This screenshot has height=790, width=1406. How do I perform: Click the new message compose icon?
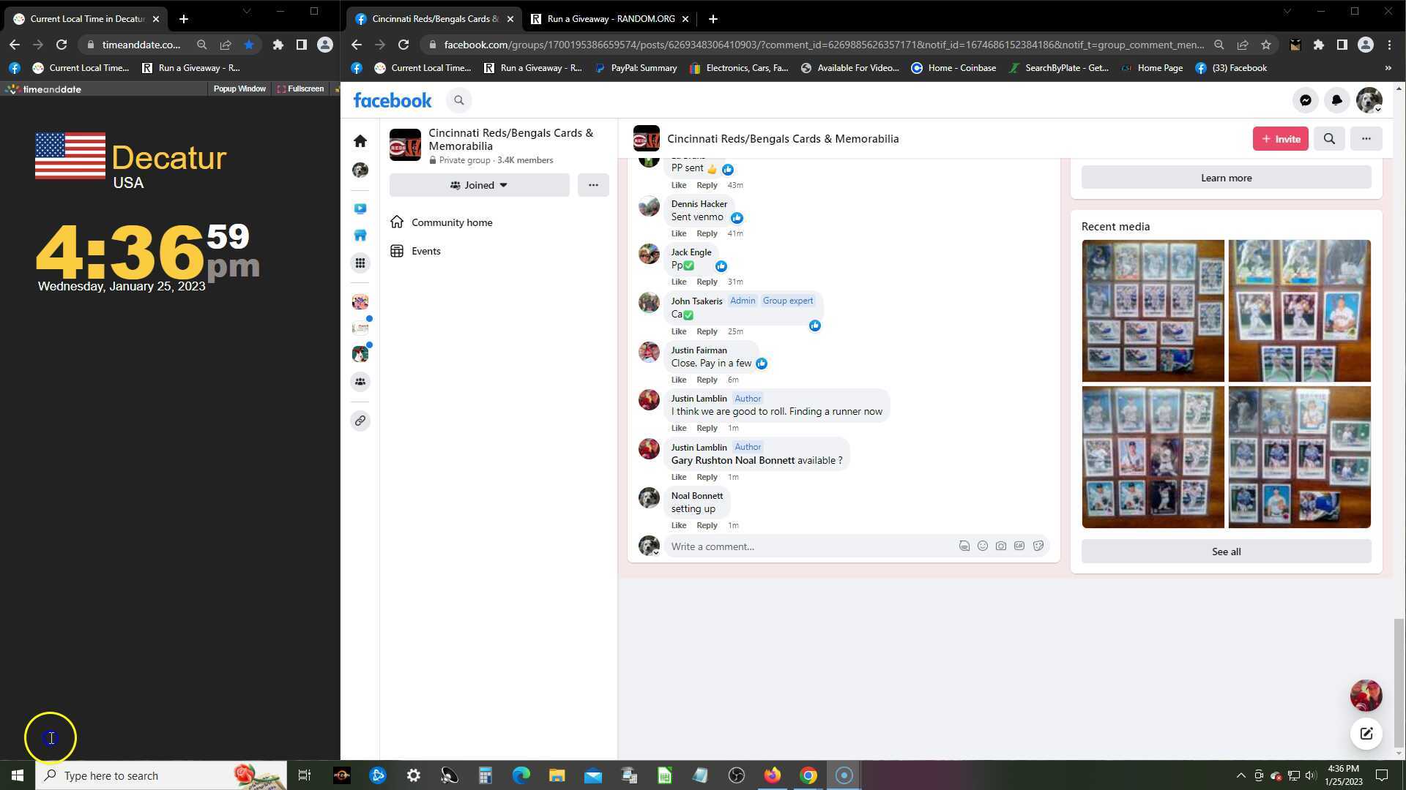point(1366,734)
